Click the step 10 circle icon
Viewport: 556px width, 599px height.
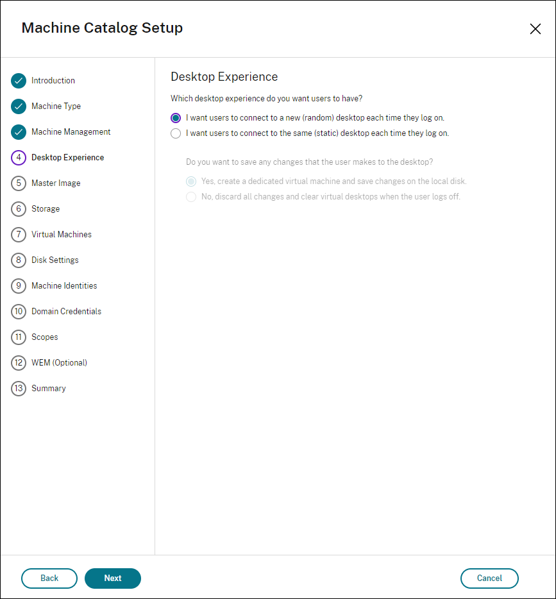19,311
